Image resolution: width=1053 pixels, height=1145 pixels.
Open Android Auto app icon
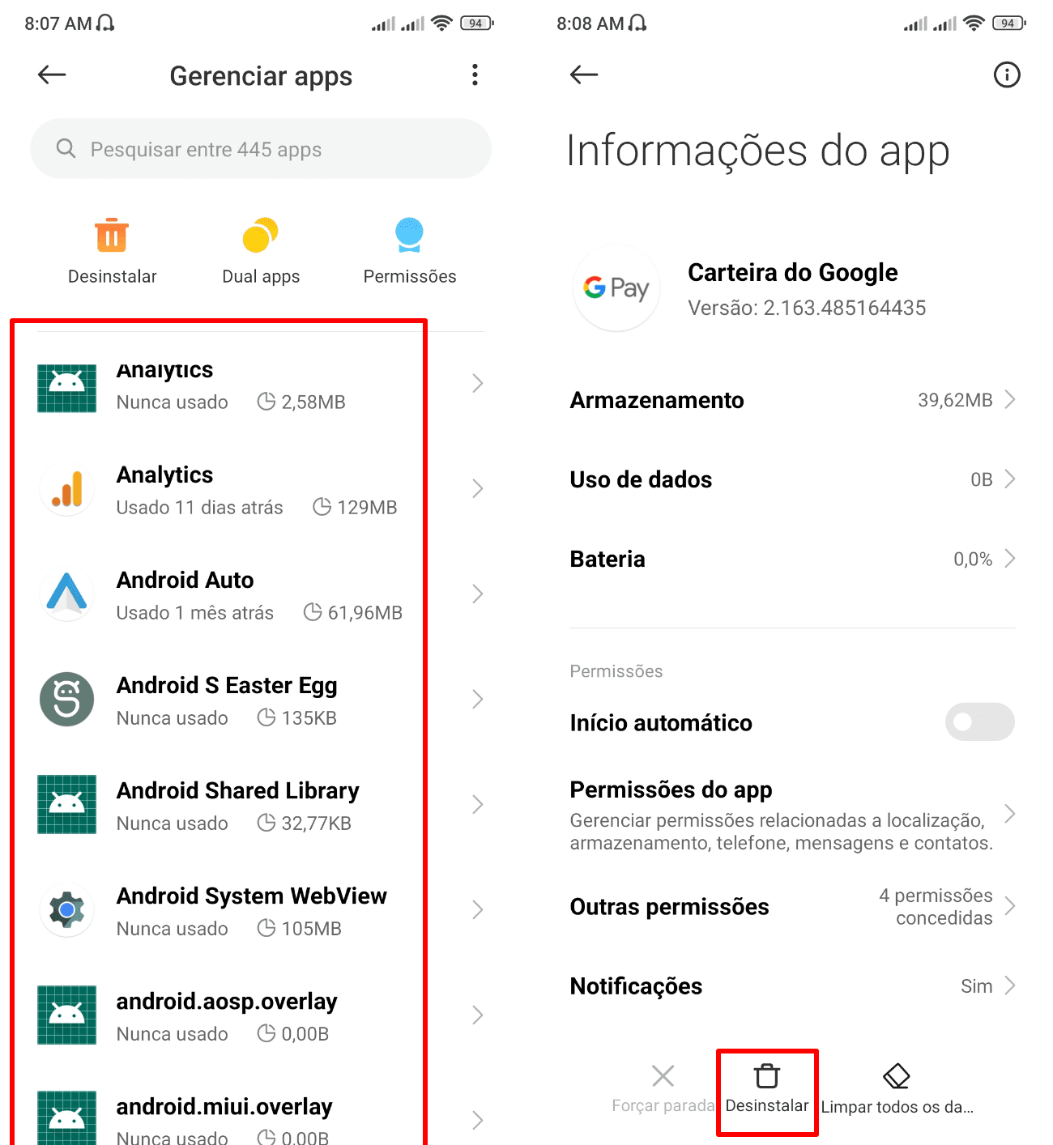click(x=67, y=594)
